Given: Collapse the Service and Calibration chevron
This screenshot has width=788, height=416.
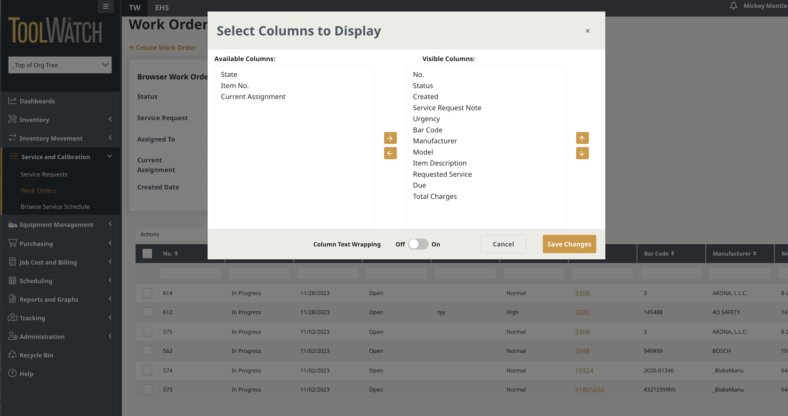Looking at the screenshot, I should point(110,156).
